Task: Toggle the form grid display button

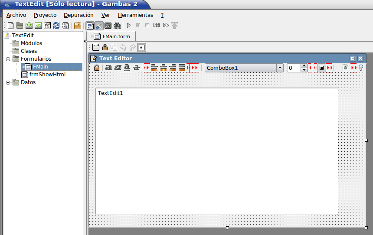Action: point(141,47)
